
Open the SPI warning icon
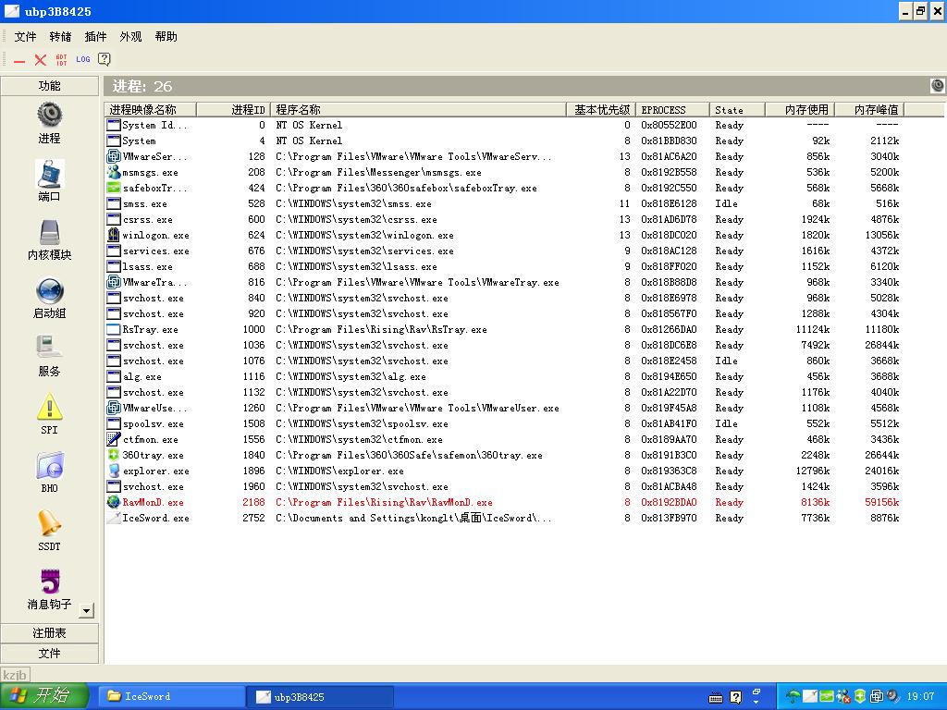(50, 407)
